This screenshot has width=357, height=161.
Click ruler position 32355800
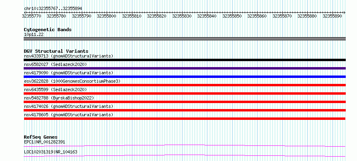[x=107, y=16]
